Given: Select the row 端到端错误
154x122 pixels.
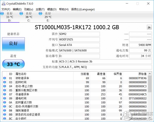Looking at the screenshot, I should pos(75,111).
